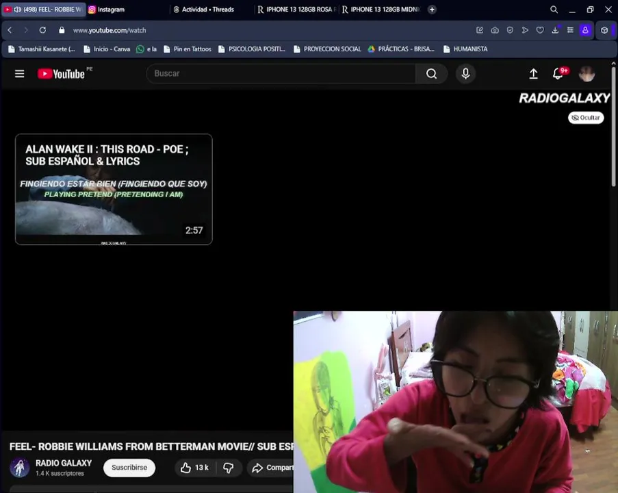Open the shield privacy protection icon
The width and height of the screenshot is (618, 493).
pos(510,30)
